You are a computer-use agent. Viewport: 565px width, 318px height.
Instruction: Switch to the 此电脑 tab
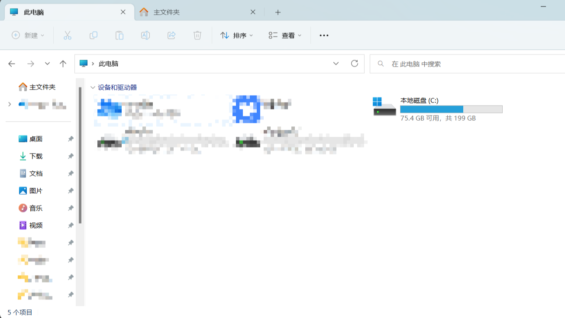coord(69,12)
